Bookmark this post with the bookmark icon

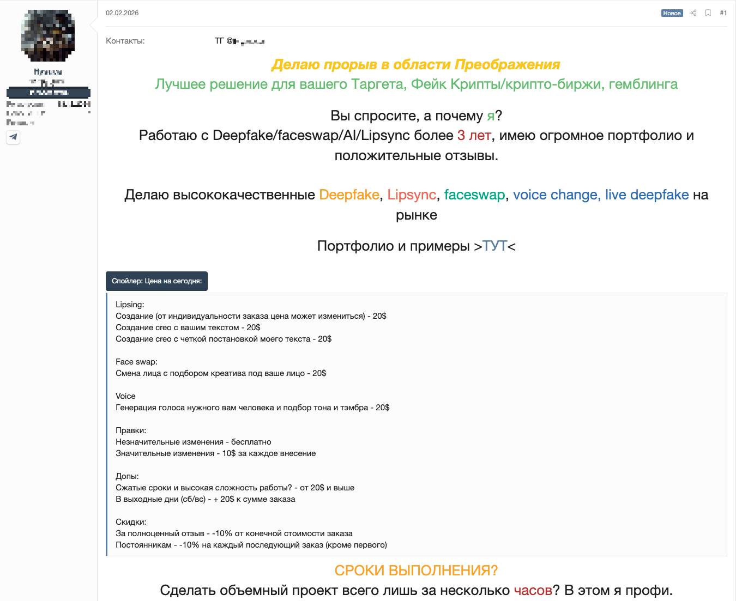pyautogui.click(x=708, y=13)
